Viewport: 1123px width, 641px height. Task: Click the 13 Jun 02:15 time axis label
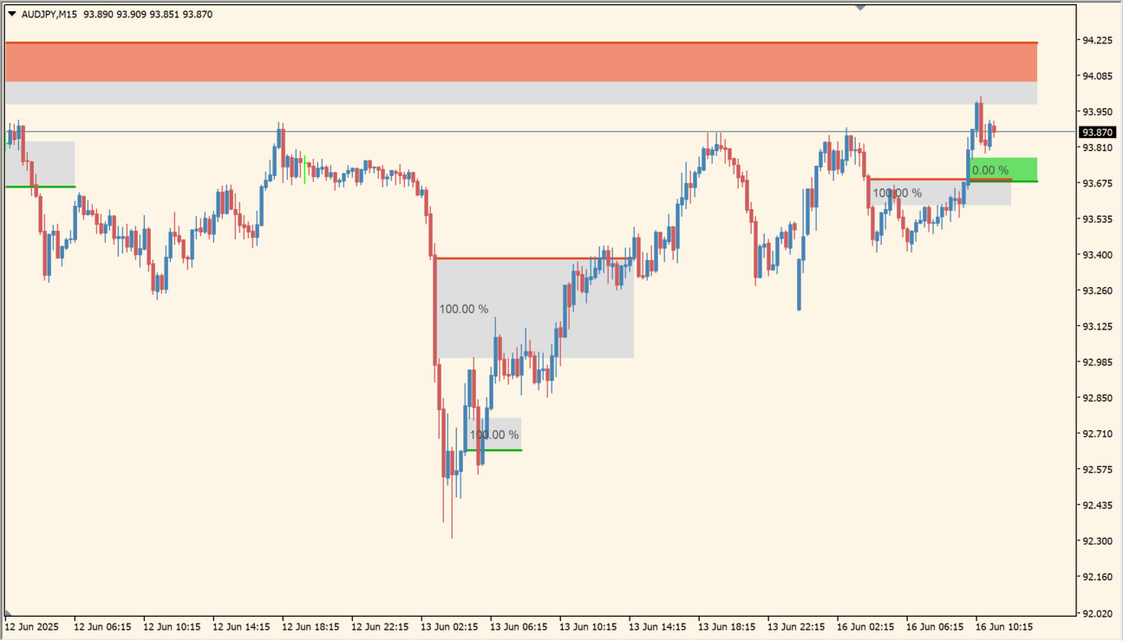449,626
